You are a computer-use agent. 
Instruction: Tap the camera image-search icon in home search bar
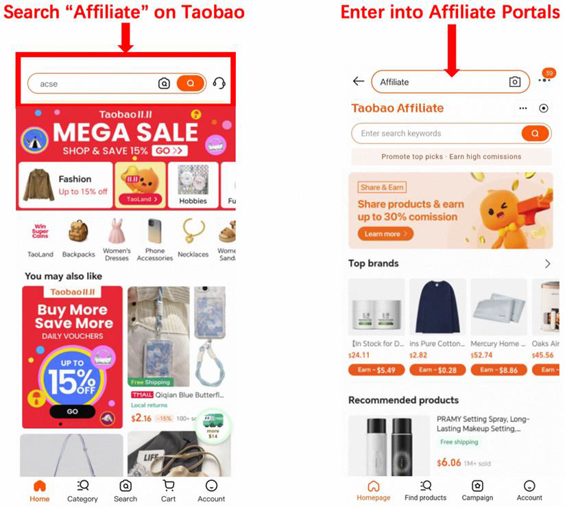164,84
